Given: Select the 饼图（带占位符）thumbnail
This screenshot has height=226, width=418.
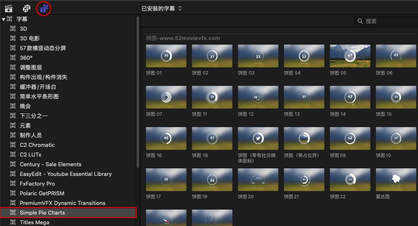Looking at the screenshot, I should click(304, 138).
